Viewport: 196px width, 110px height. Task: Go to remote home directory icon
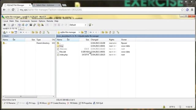tap(110, 32)
